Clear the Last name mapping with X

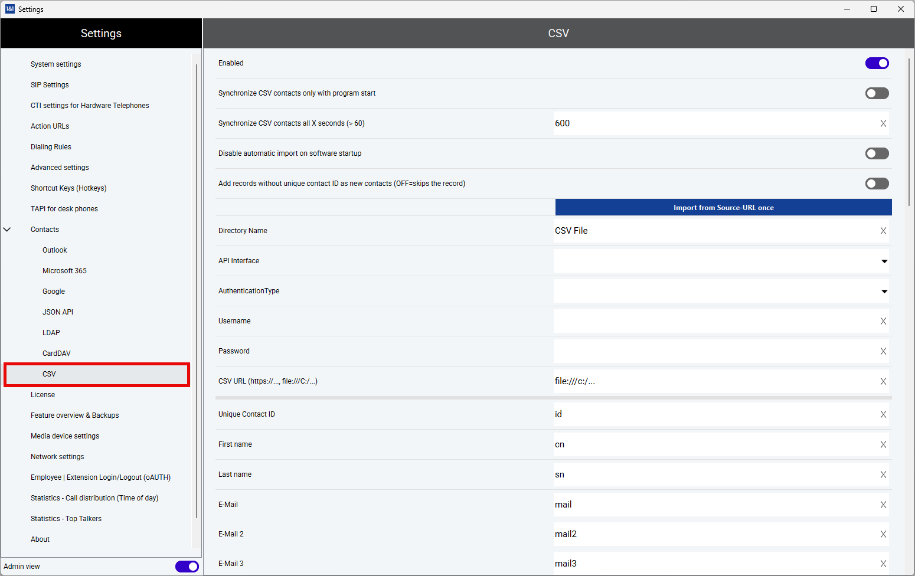pos(883,474)
